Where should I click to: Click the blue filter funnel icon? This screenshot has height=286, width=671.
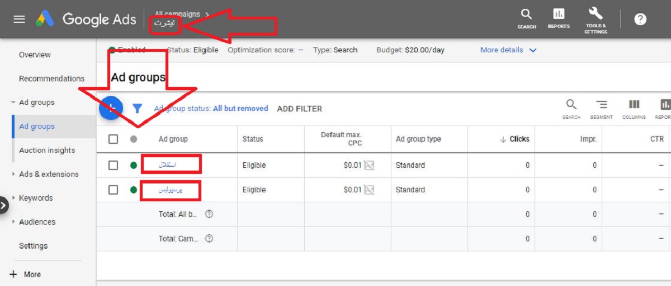point(137,108)
